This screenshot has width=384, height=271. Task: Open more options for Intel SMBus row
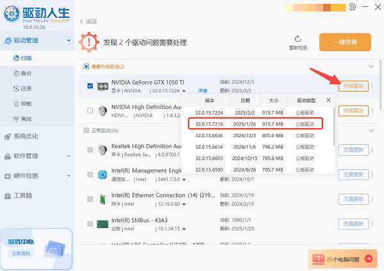[x=372, y=224]
